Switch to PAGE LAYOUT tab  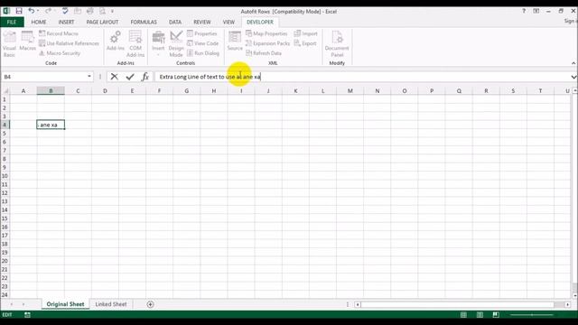102,22
